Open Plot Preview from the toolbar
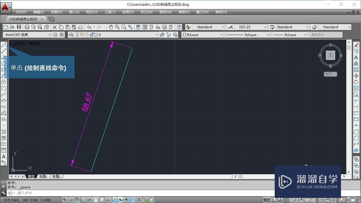This screenshot has height=203, width=361. [34, 27]
